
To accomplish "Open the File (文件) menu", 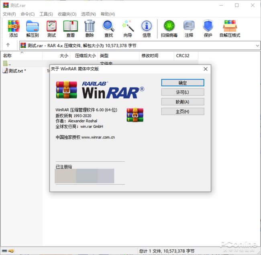I will [x=9, y=14].
